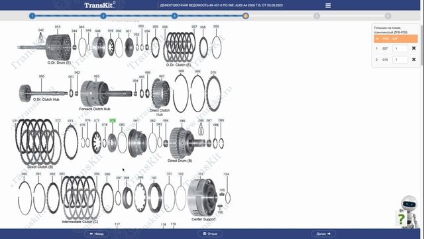
Task: Select part number 071 label
Action: point(15,121)
